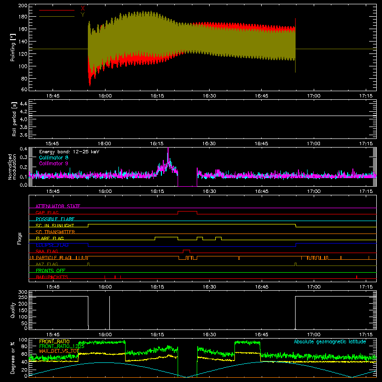Click the Quality axis title

click(13, 310)
